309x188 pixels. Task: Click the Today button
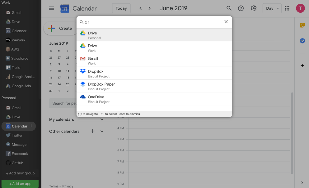point(121,8)
